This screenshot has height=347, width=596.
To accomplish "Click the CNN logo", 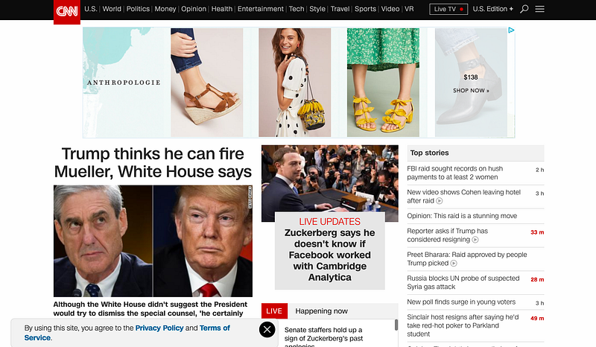I will tap(67, 12).
